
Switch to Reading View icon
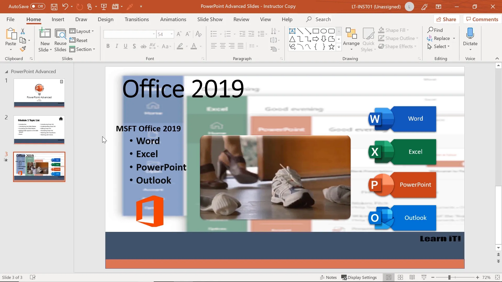412,277
